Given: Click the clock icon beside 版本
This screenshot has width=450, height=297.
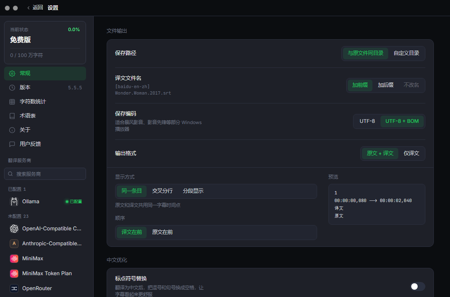Looking at the screenshot, I should pyautogui.click(x=12, y=88).
